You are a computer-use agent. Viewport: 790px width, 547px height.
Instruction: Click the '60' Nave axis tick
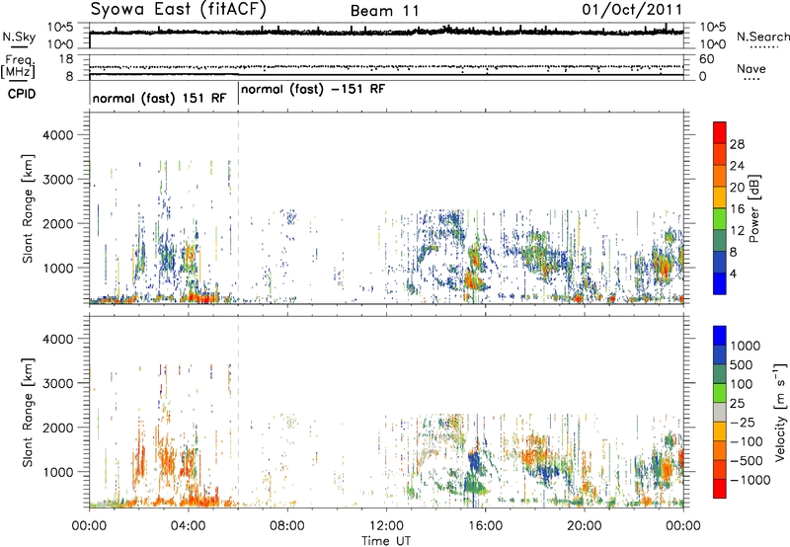point(707,59)
